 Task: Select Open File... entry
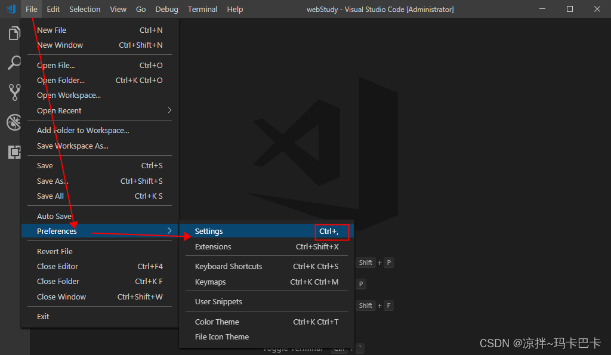100,65
